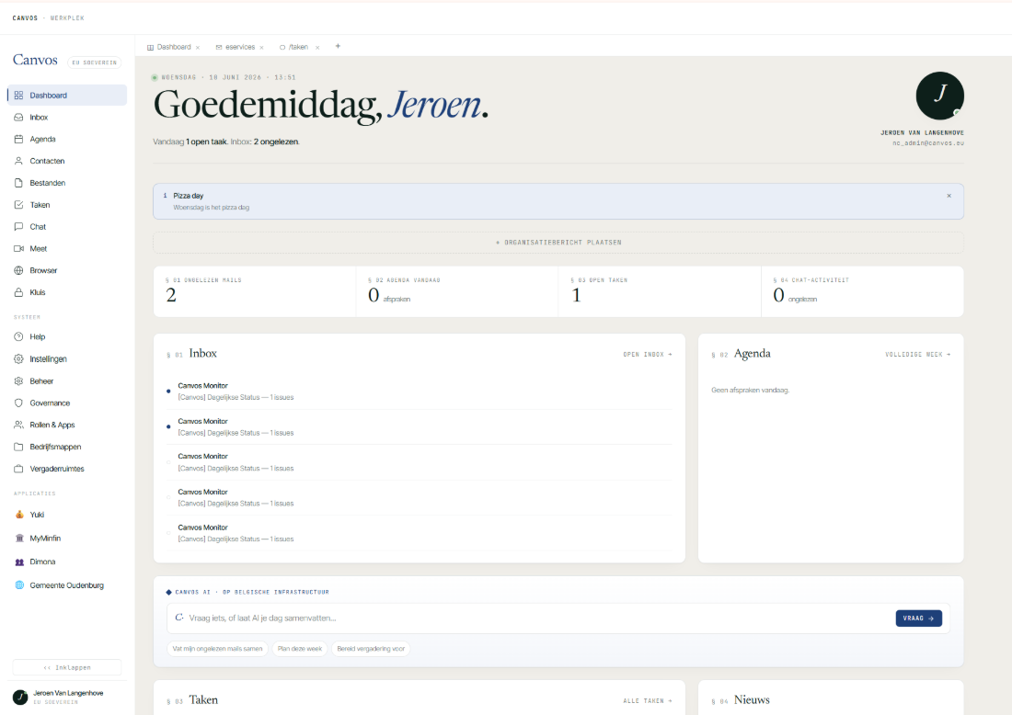Launch the Dimona application icon

pyautogui.click(x=19, y=562)
